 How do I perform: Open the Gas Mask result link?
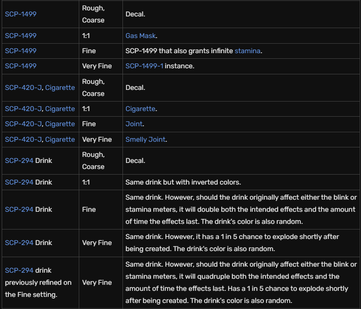coord(140,35)
